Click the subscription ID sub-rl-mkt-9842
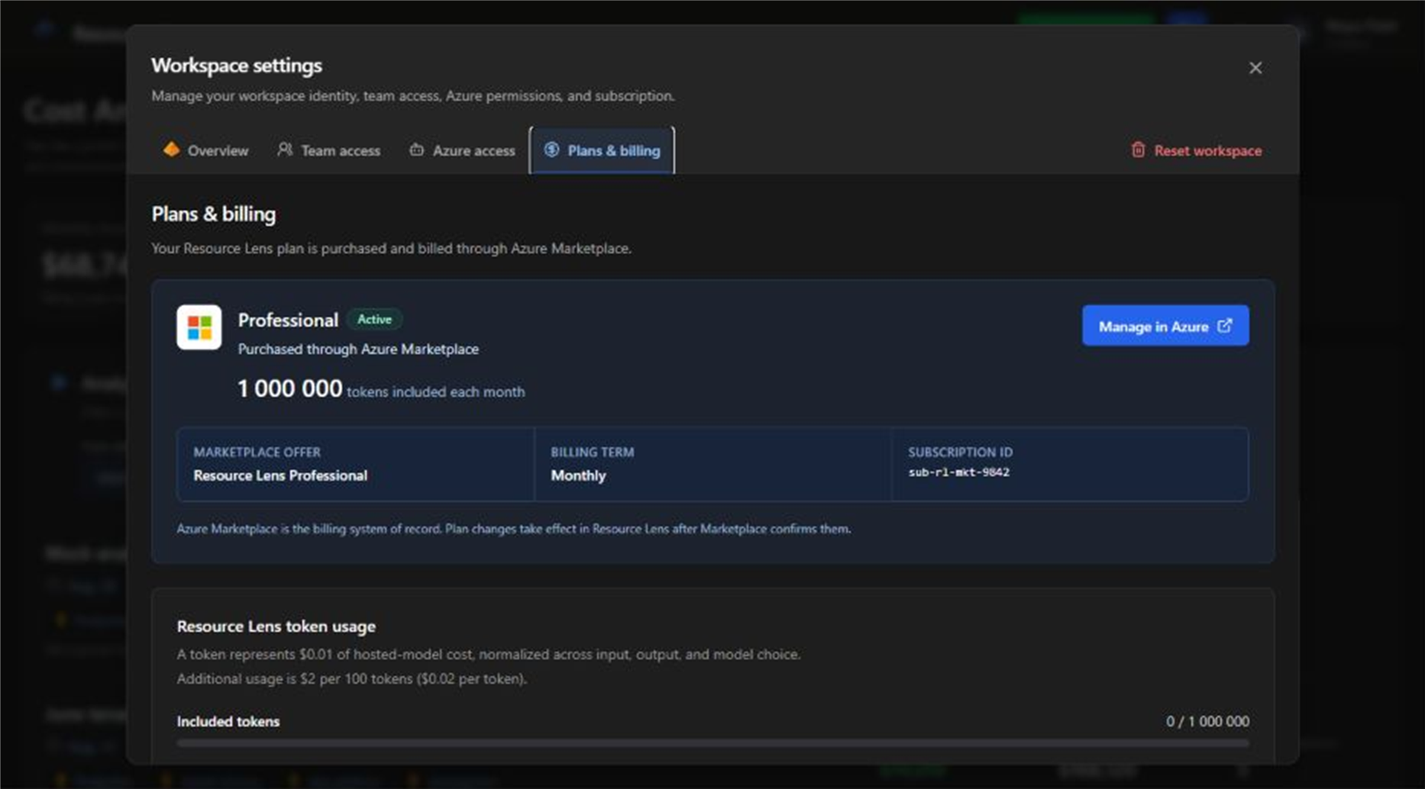 958,472
